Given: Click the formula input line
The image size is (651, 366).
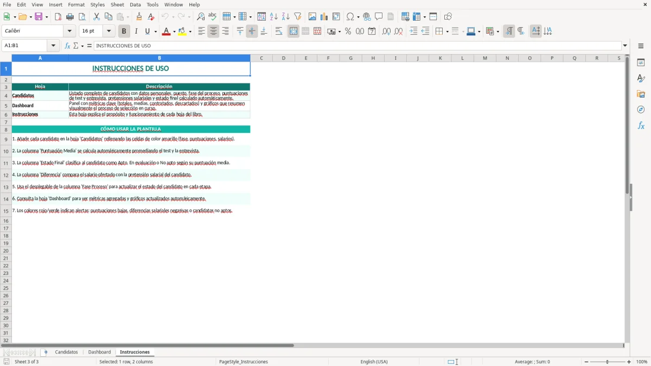Looking at the screenshot, I should [357, 46].
